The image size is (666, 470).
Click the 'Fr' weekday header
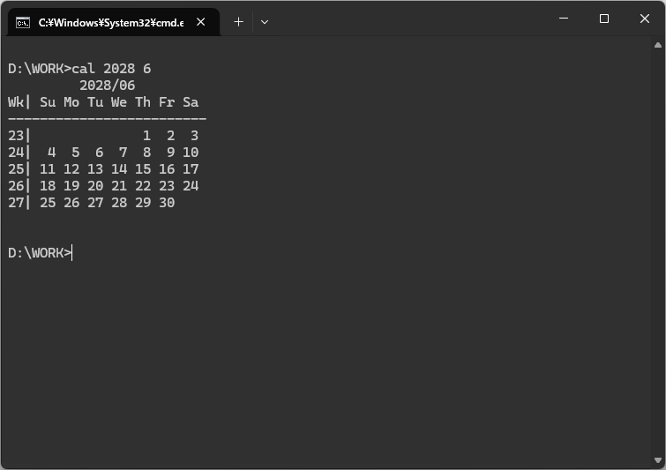pyautogui.click(x=167, y=102)
